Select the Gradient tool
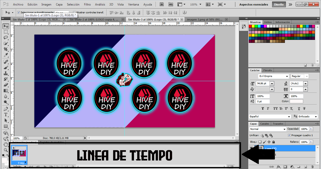 [6, 91]
